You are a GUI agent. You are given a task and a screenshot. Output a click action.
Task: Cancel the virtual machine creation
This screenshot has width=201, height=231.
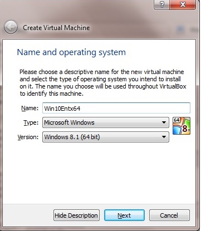(x=169, y=215)
